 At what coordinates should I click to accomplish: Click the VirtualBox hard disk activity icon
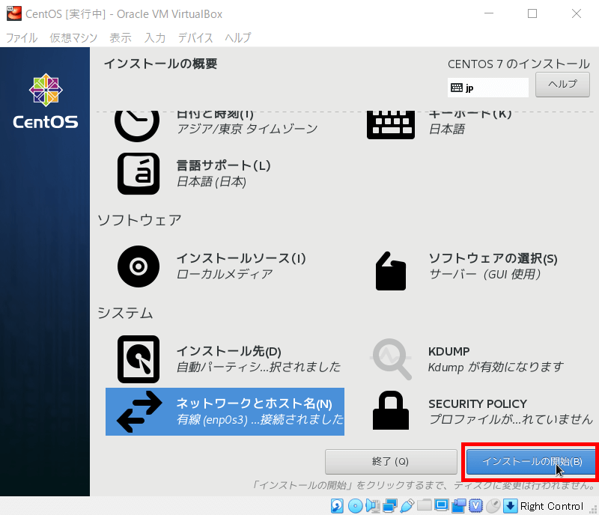[337, 506]
